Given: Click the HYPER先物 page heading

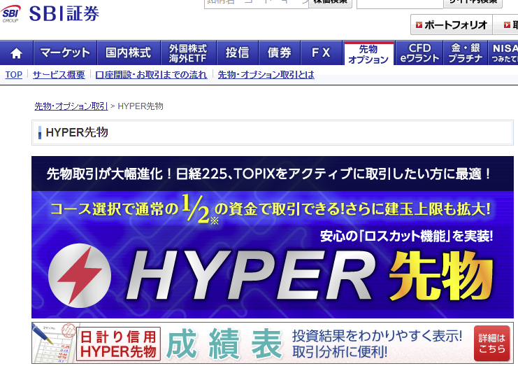Looking at the screenshot, I should coord(77,132).
